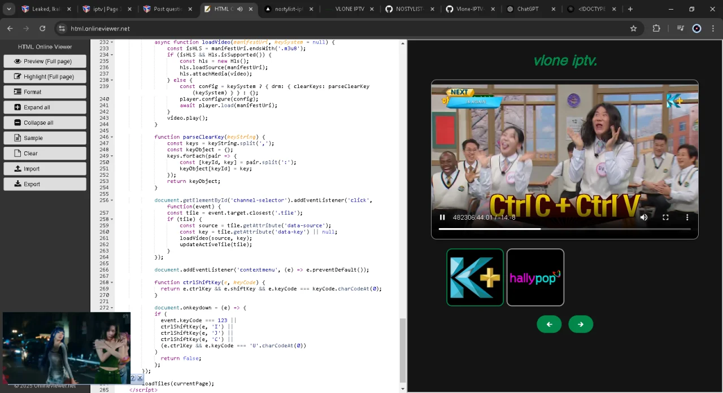Screen dimensions: 723x393
Task: Switch to the nostylist-iptv browser tab
Action: [289, 9]
